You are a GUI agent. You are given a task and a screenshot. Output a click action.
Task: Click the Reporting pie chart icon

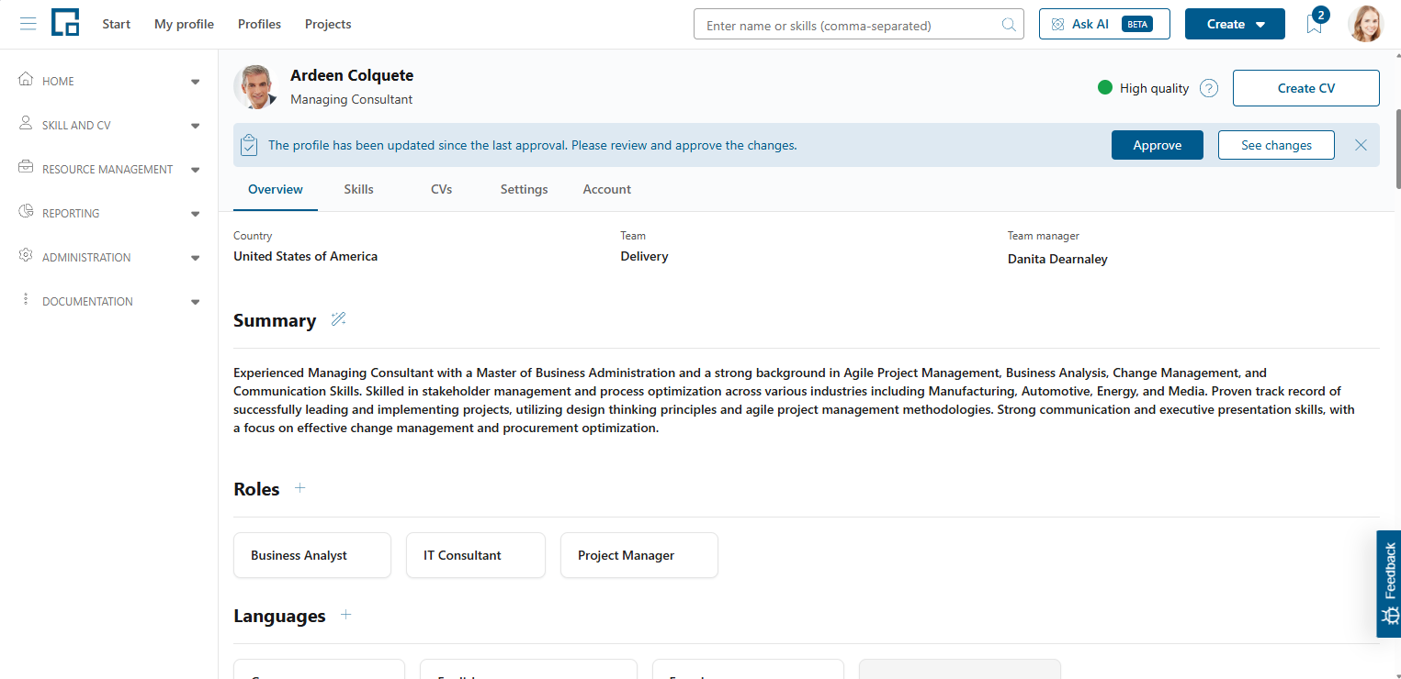coord(26,211)
